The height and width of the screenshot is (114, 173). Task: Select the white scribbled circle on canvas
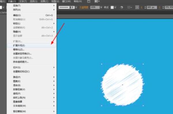coord(122,85)
